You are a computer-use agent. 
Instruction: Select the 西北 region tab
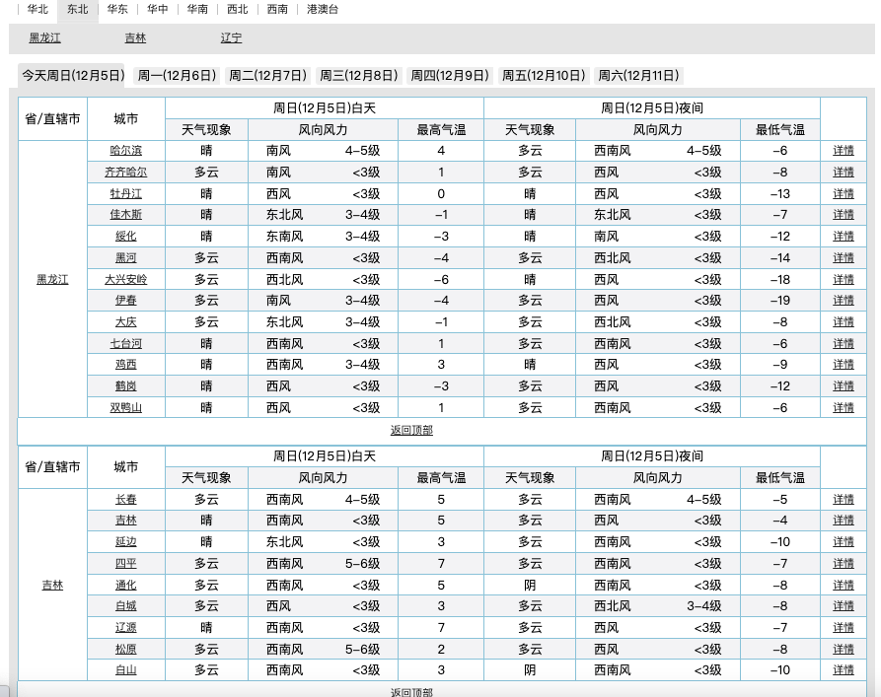point(237,10)
